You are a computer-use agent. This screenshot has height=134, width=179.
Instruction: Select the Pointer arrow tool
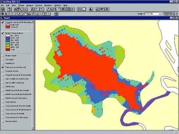pyautogui.click(x=6, y=13)
